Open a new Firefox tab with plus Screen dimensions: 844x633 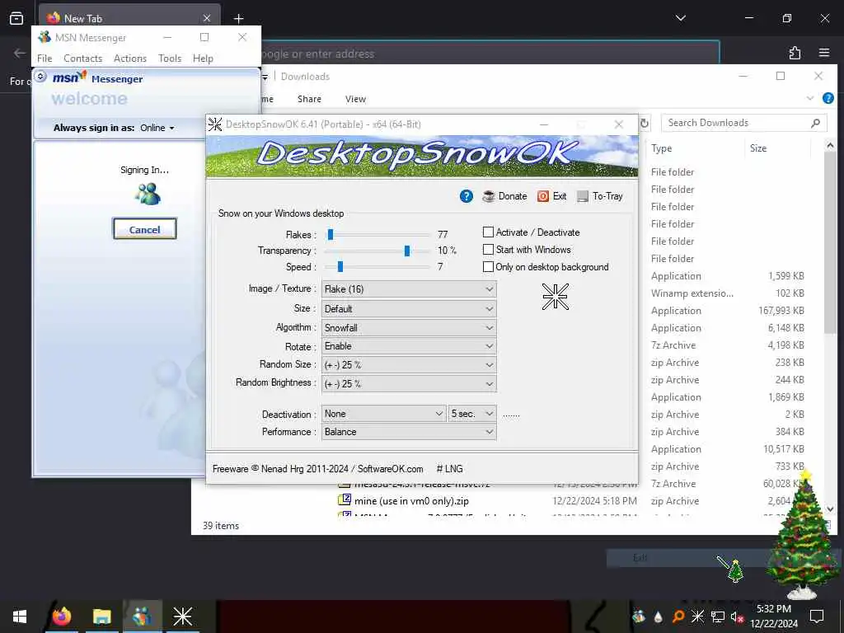(x=238, y=19)
